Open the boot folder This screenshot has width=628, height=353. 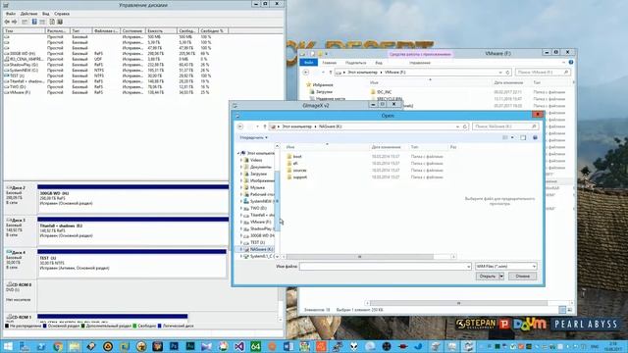[x=297, y=157]
